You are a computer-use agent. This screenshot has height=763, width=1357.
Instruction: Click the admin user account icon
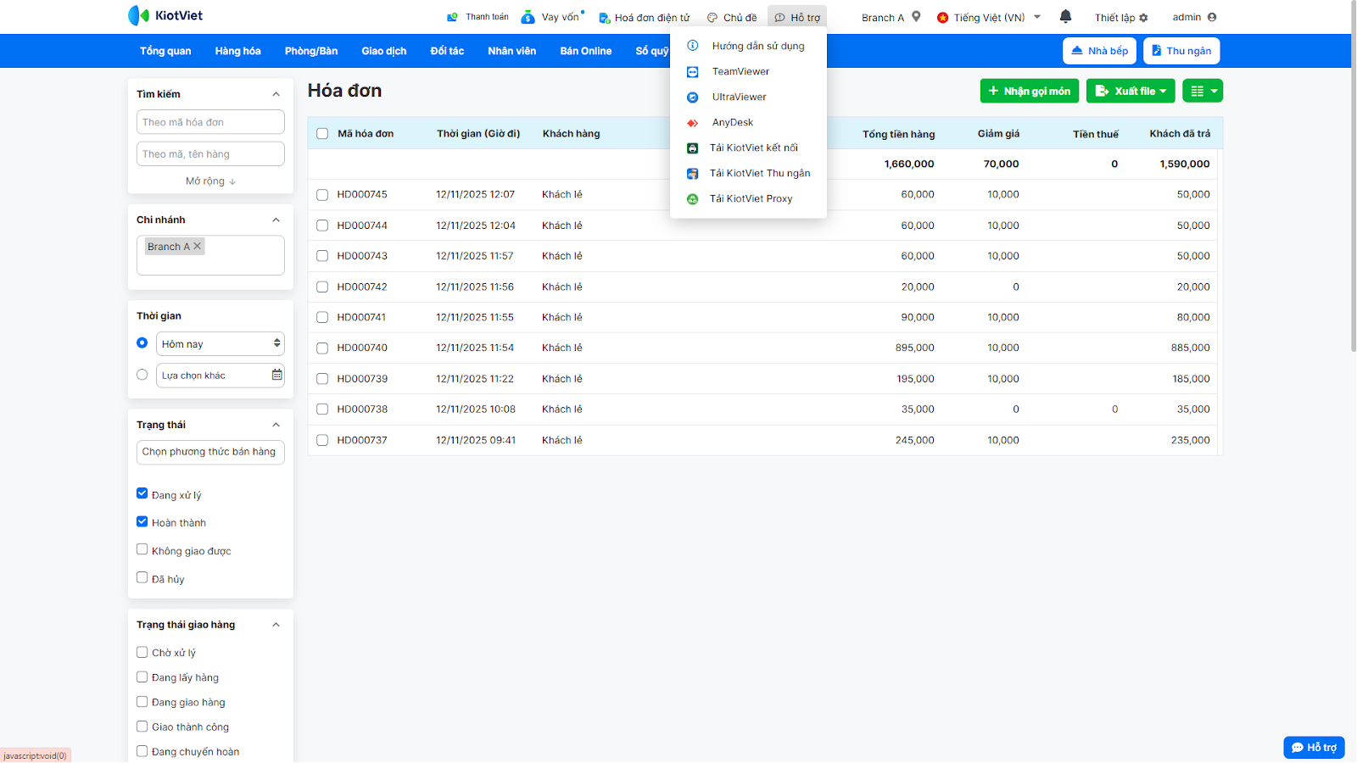click(1212, 17)
